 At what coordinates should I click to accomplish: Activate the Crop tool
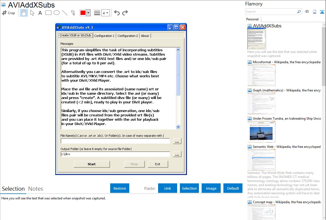(8, 13)
